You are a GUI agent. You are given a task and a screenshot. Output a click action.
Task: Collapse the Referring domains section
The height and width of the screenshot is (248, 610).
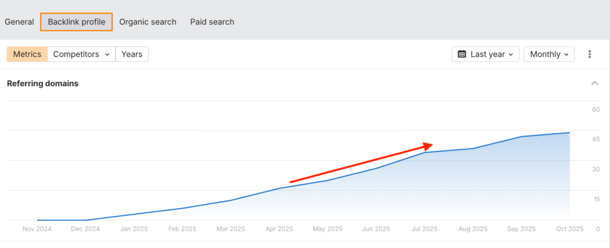coord(595,83)
